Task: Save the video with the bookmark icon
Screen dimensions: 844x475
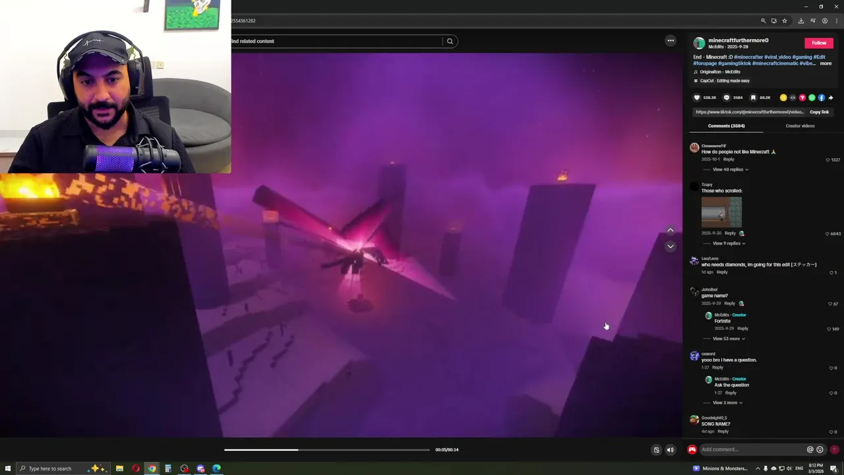Action: click(x=753, y=98)
